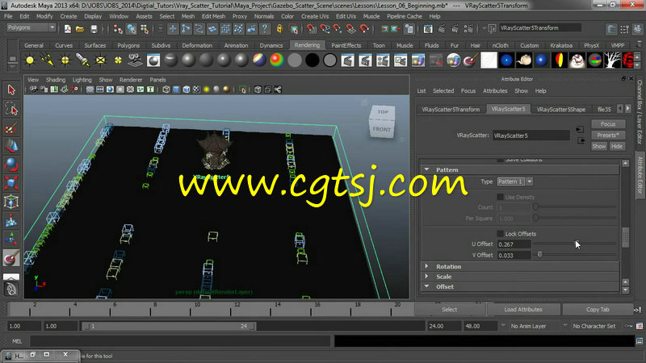Click the question mark mask icon
The width and height of the screenshot is (646, 363).
pos(265,29)
